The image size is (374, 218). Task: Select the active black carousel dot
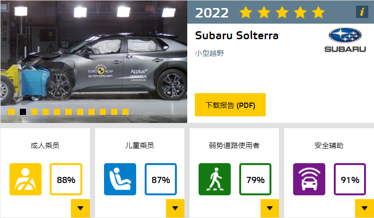click(23, 112)
